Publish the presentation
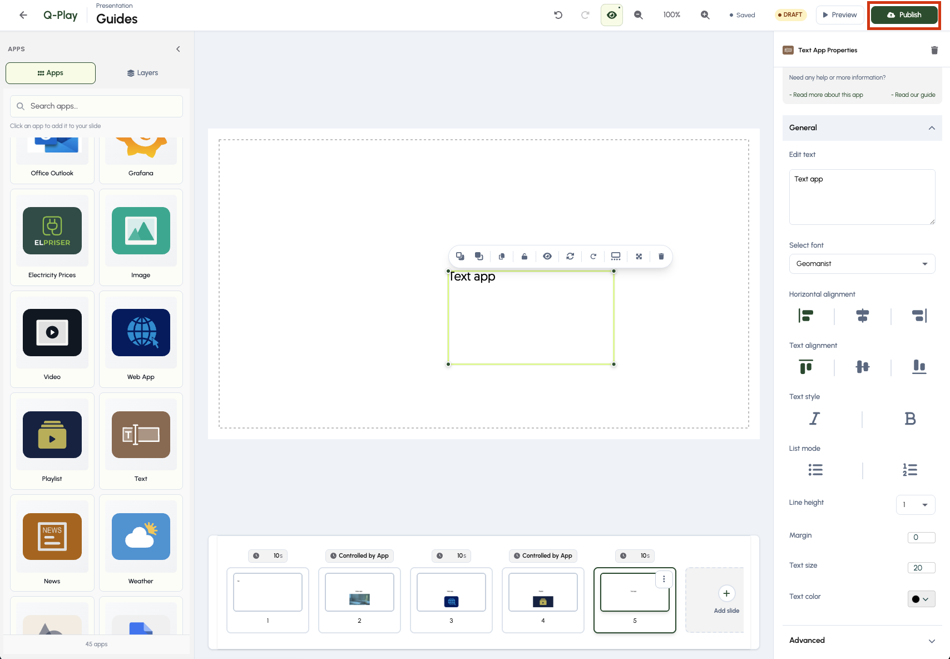This screenshot has height=659, width=950. pyautogui.click(x=904, y=15)
